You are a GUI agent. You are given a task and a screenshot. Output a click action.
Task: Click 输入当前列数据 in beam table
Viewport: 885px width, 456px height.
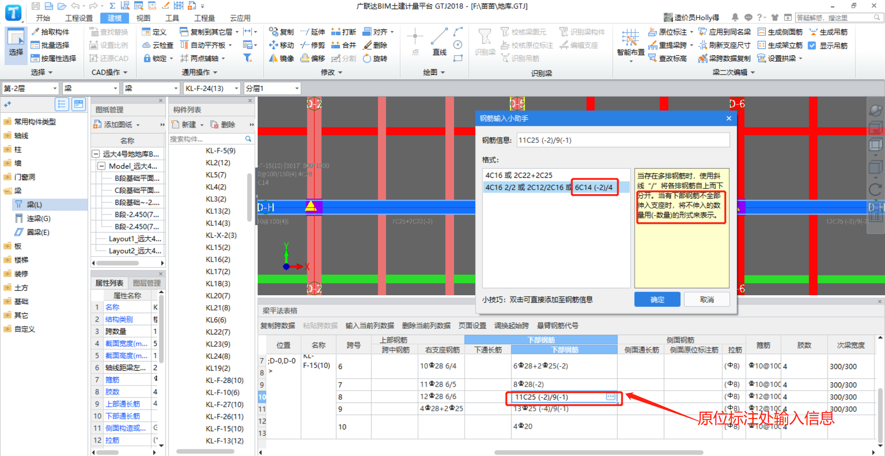[370, 326]
